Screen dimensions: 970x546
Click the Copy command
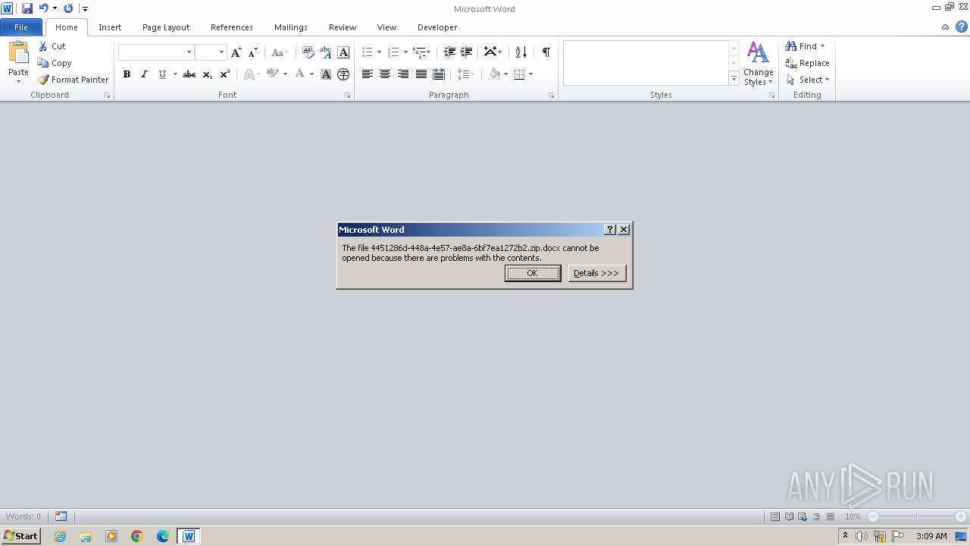pyautogui.click(x=55, y=63)
